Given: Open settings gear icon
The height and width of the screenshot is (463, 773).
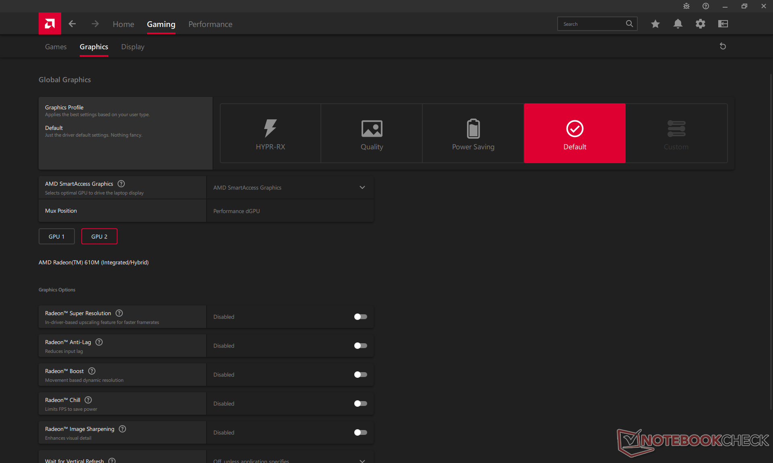Looking at the screenshot, I should (x=700, y=24).
